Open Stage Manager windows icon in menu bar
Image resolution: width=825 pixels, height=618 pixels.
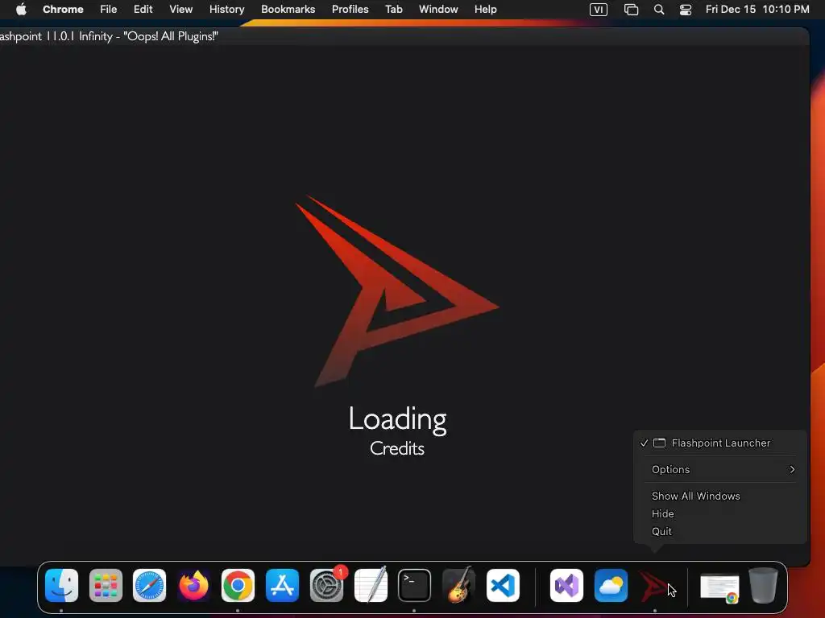pyautogui.click(x=631, y=10)
